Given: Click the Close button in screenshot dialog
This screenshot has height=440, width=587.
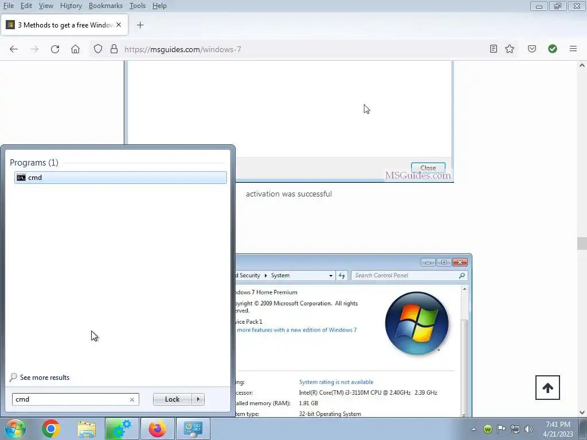Looking at the screenshot, I should (x=428, y=168).
